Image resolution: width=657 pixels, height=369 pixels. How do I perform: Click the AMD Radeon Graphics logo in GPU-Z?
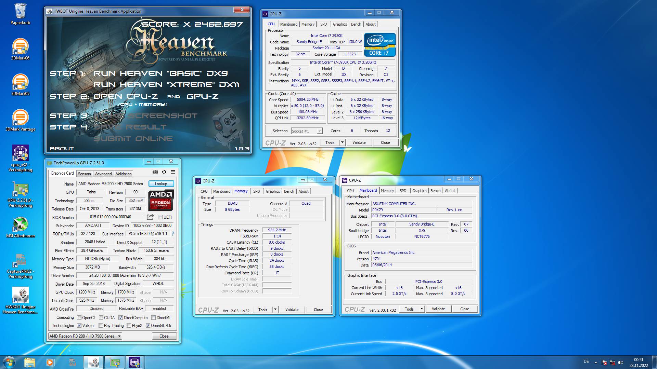click(x=161, y=200)
